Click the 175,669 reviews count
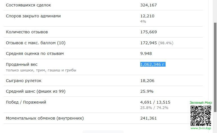 click(x=148, y=32)
